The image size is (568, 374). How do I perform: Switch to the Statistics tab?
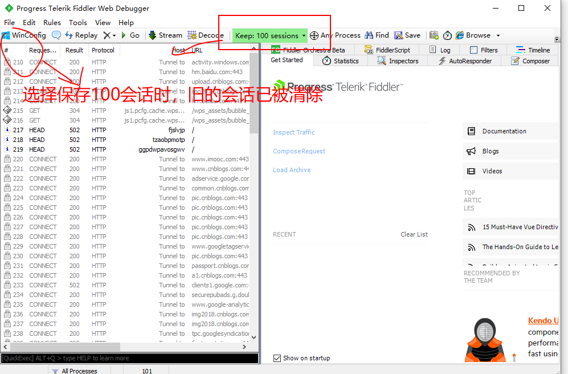(341, 61)
